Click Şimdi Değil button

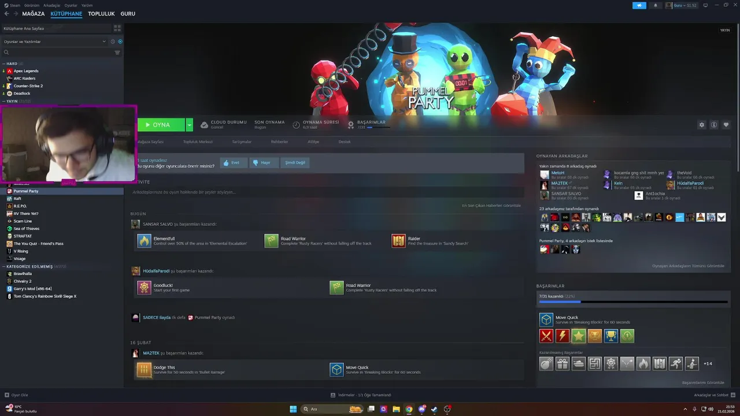click(295, 163)
